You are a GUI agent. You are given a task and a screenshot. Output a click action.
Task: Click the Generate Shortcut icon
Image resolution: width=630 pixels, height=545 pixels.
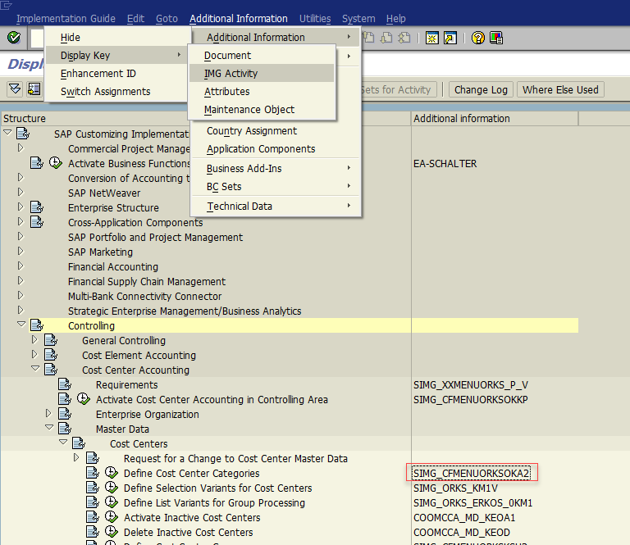pos(450,39)
